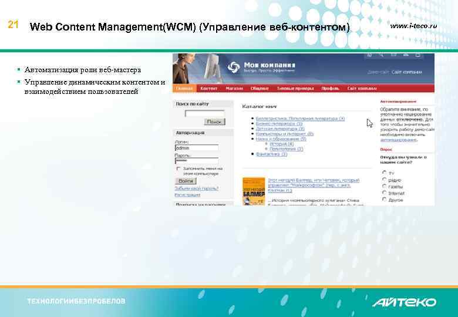Open the Контент menu item
Screen dimensions: 458x317
click(208, 89)
